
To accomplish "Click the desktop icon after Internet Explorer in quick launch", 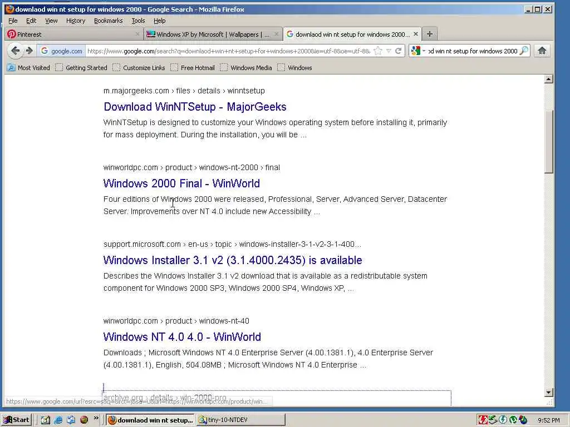I will pyautogui.click(x=71, y=420).
